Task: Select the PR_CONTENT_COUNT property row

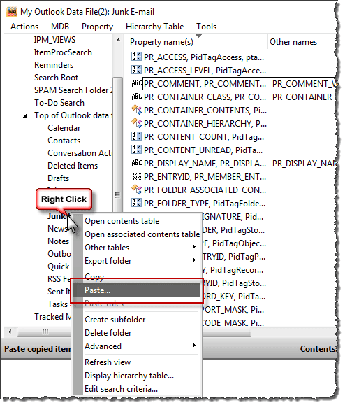Action: pos(204,137)
